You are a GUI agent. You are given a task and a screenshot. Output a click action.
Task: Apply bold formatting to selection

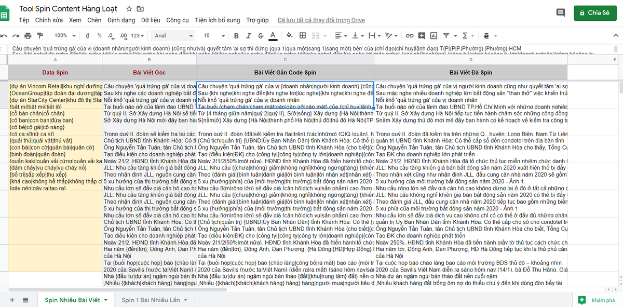tap(236, 35)
